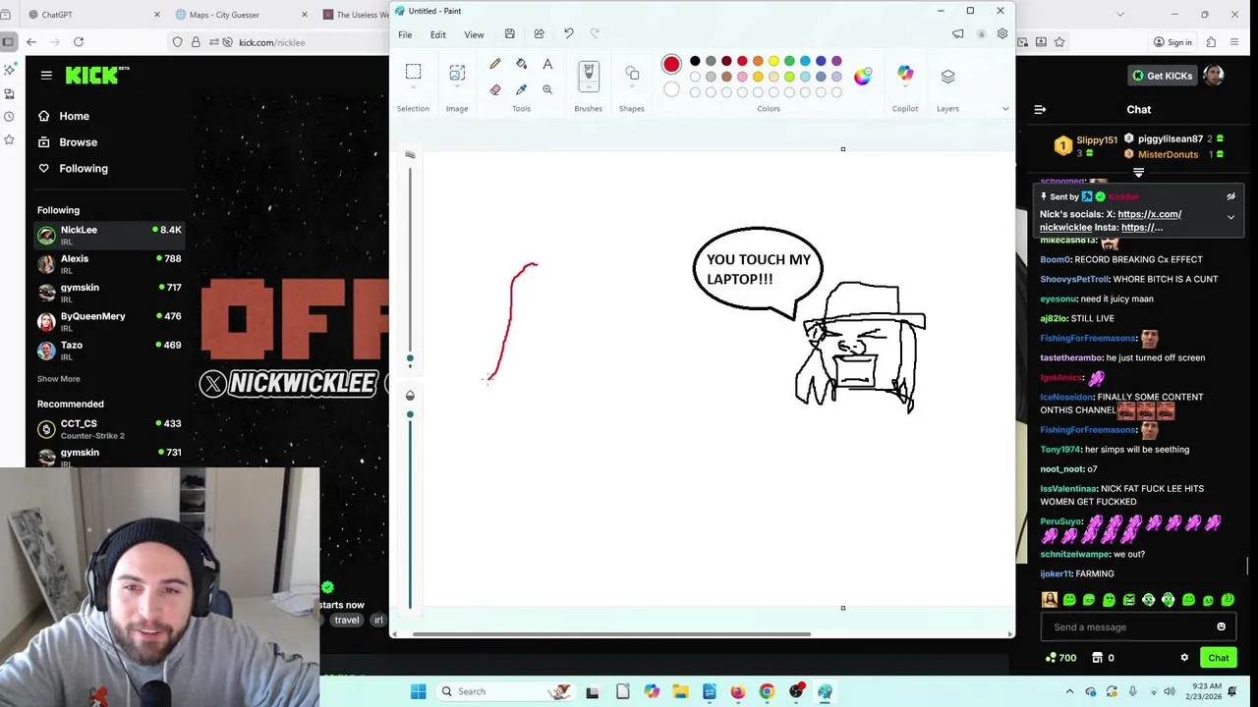Pick the Eraser tool

[x=495, y=89]
